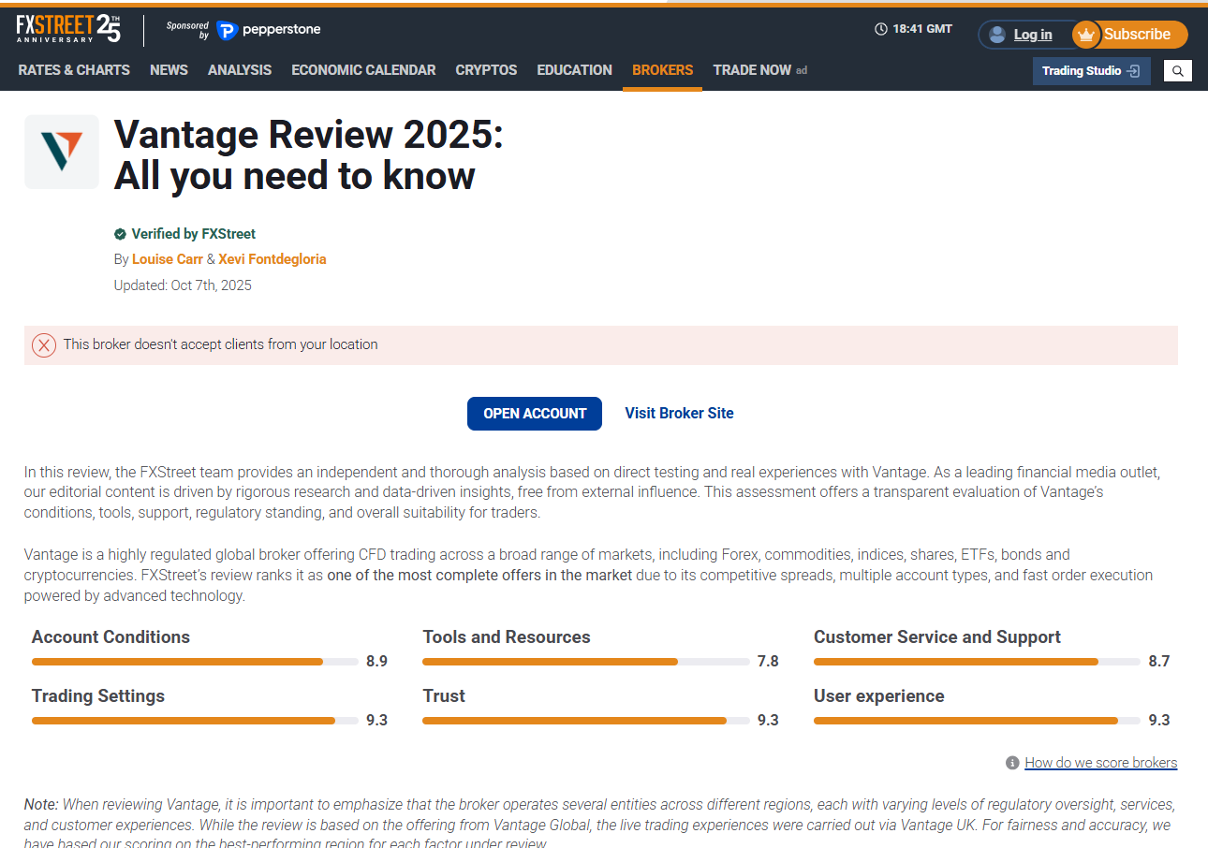Click the crown icon on Subscribe
Screen dimensions: 1208x848
click(1086, 35)
